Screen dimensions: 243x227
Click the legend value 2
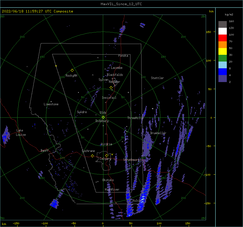click(230, 82)
